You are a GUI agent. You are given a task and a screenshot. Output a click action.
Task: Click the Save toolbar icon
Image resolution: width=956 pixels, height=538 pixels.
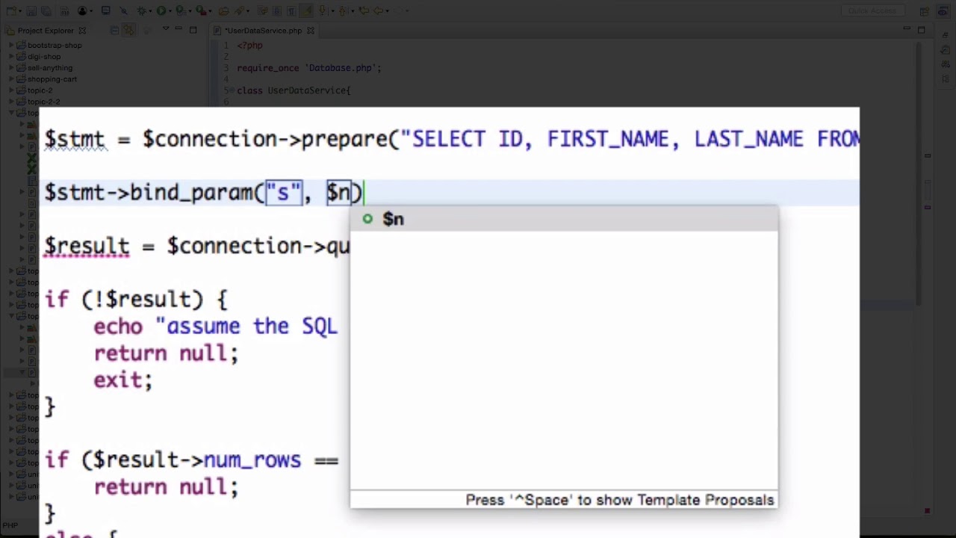click(31, 11)
